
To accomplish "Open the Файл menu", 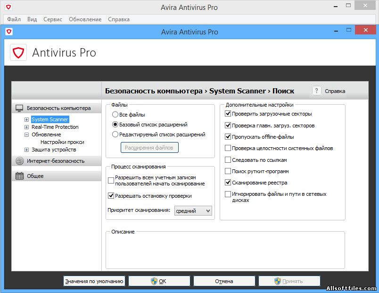I will click(14, 19).
